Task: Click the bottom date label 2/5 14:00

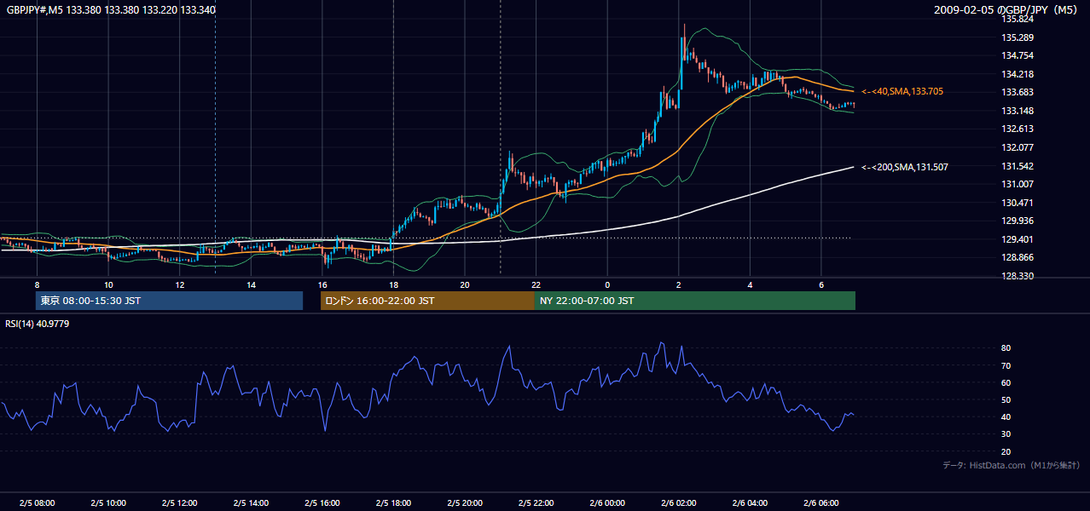Action: coord(251,502)
